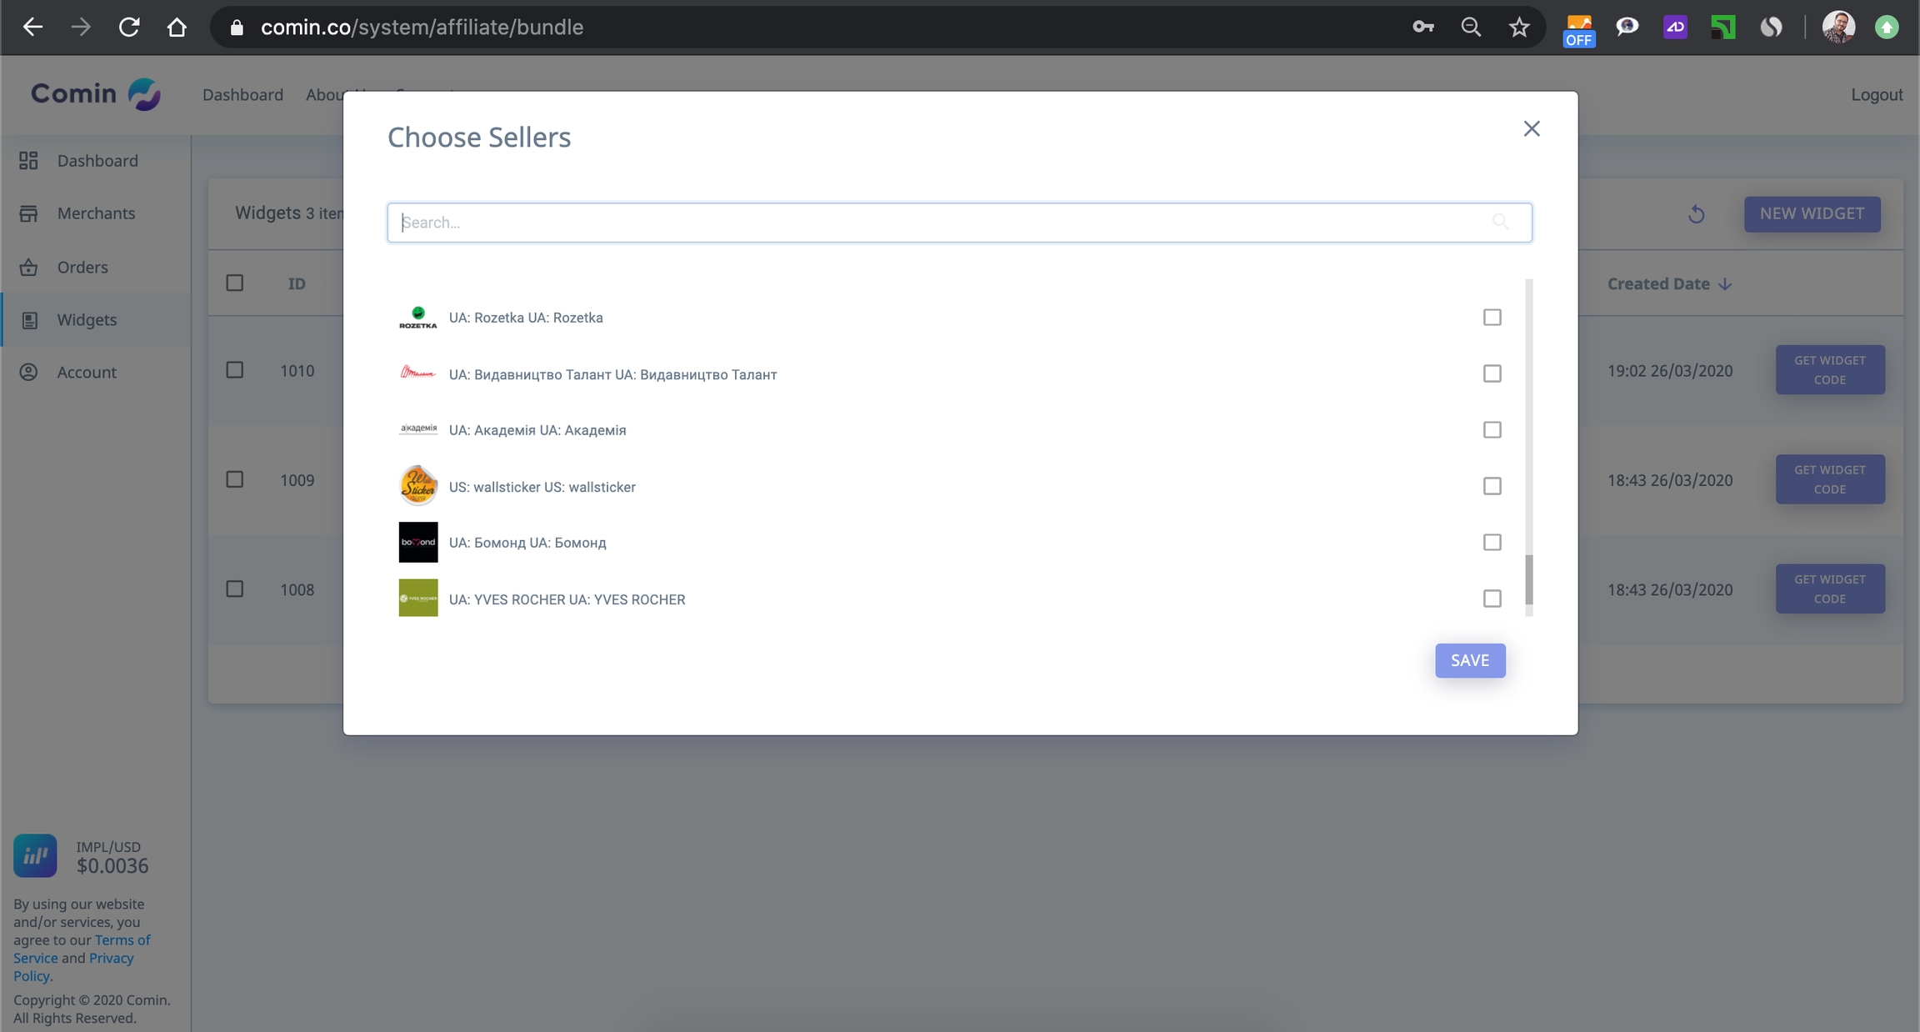The image size is (1920, 1032).
Task: Go back in browser history
Action: point(32,27)
